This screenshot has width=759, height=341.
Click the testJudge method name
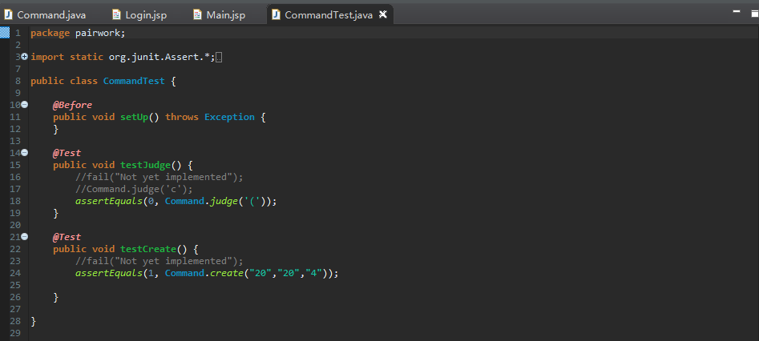tap(145, 165)
